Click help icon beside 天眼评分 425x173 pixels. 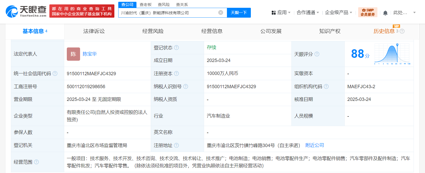[317, 54]
